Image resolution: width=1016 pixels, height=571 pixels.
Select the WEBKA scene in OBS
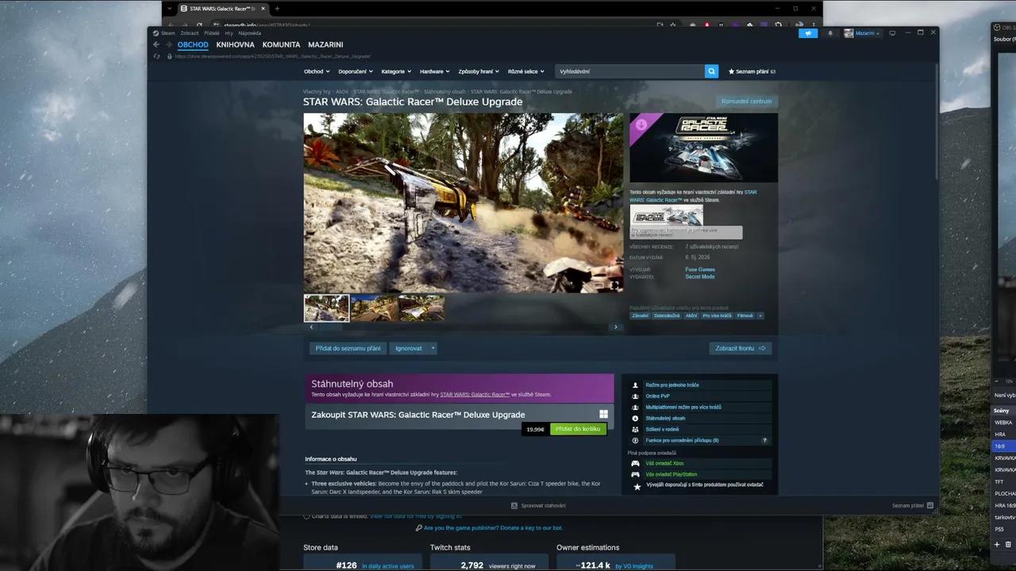coord(1003,423)
